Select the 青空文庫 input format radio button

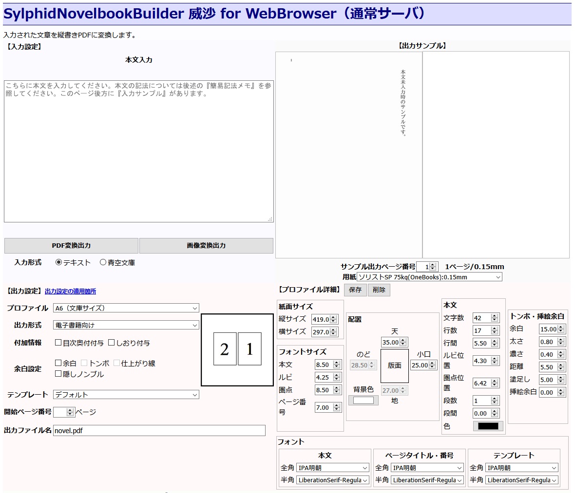103,262
